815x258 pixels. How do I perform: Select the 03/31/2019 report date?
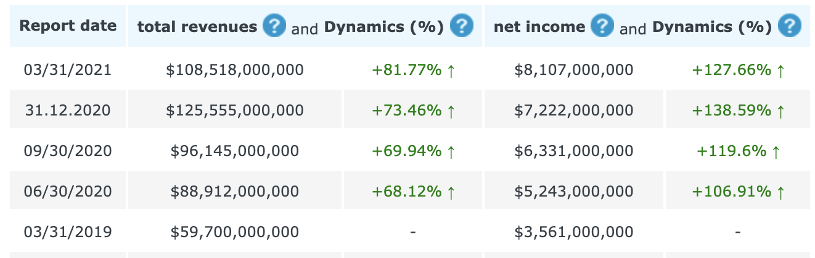click(68, 232)
